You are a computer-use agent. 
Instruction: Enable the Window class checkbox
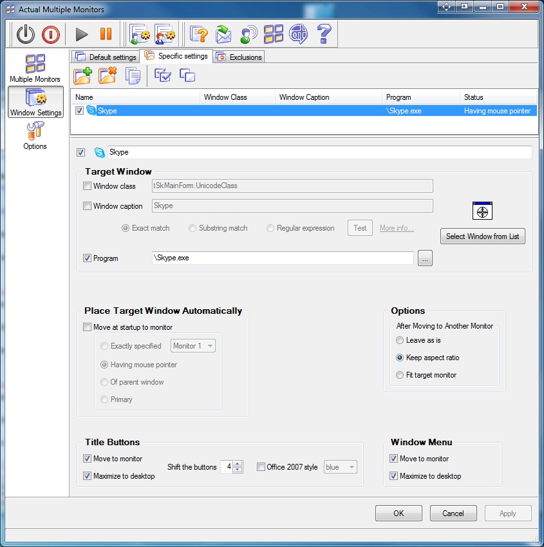(87, 186)
